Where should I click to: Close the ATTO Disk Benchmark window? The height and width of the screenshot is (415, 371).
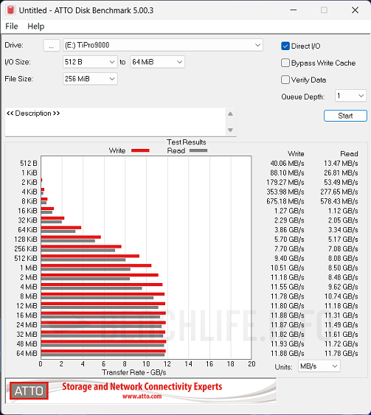(355, 10)
